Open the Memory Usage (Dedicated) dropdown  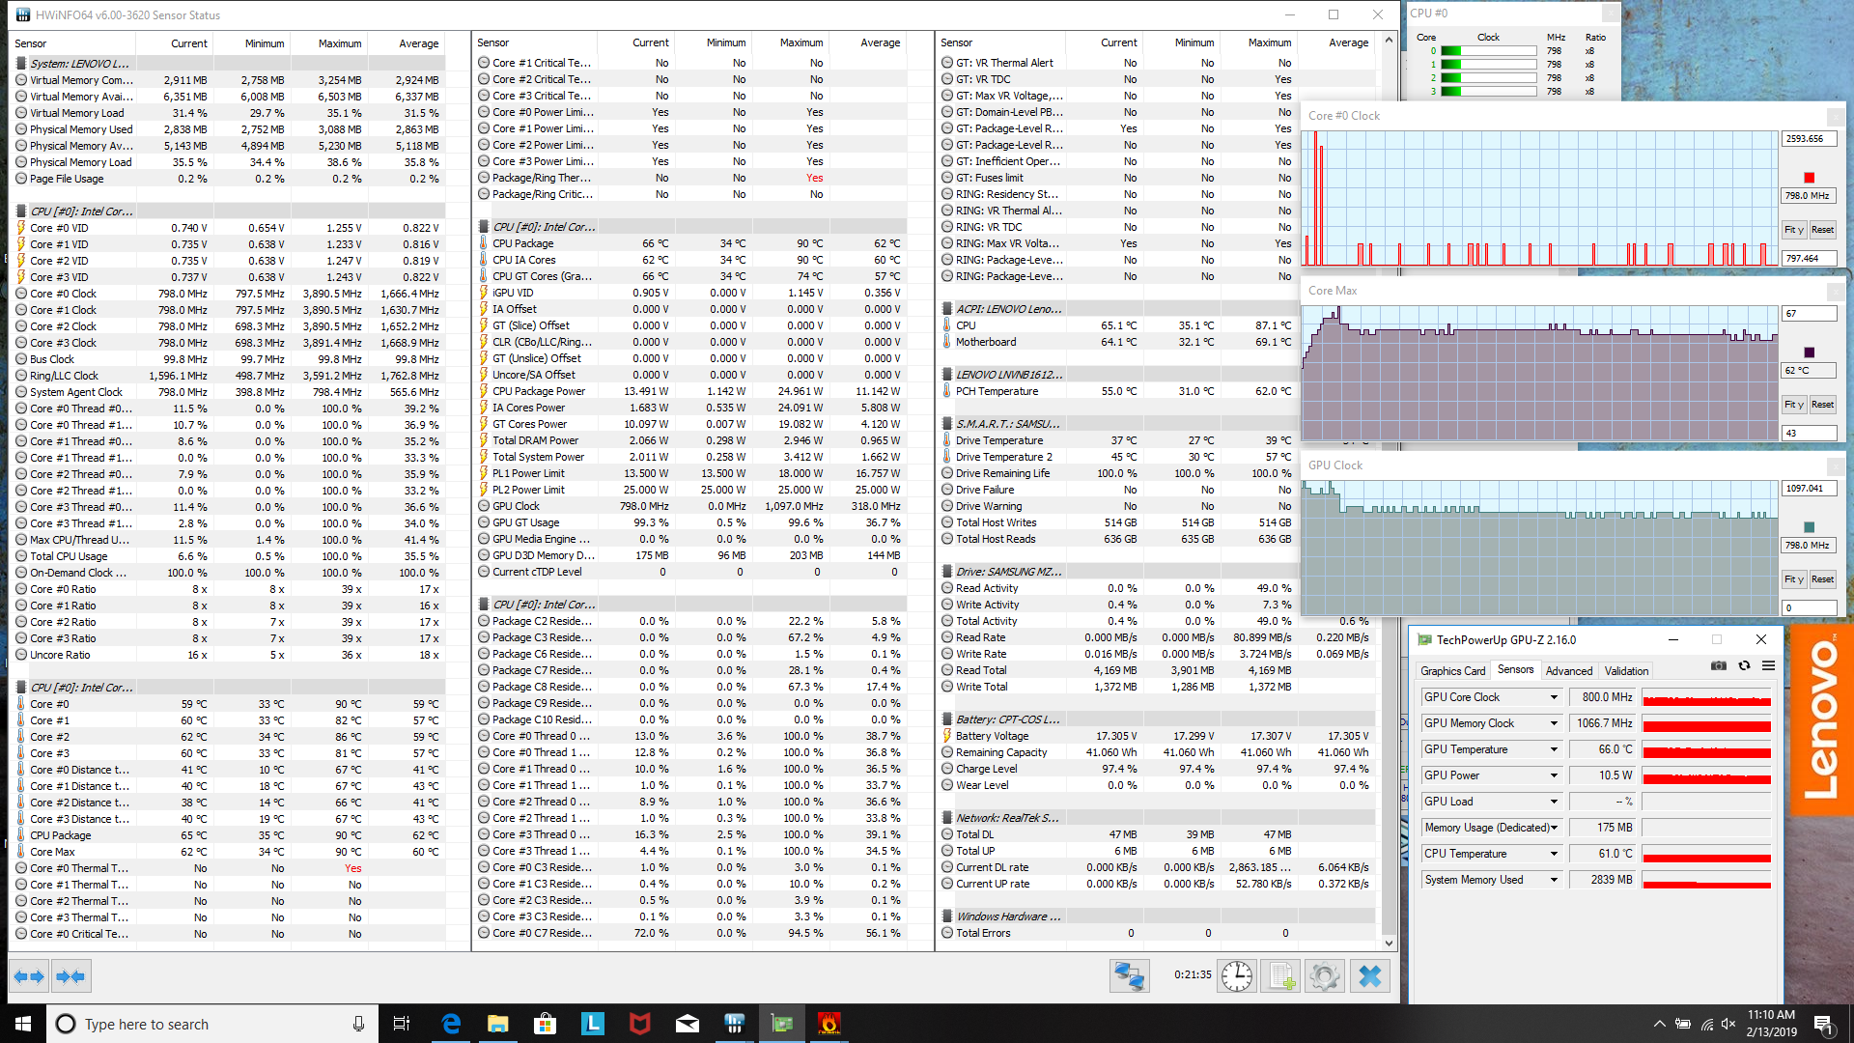pyautogui.click(x=1554, y=828)
